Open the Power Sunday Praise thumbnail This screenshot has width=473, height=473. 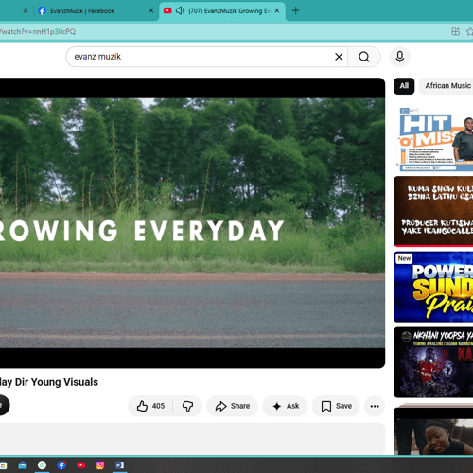(x=433, y=287)
